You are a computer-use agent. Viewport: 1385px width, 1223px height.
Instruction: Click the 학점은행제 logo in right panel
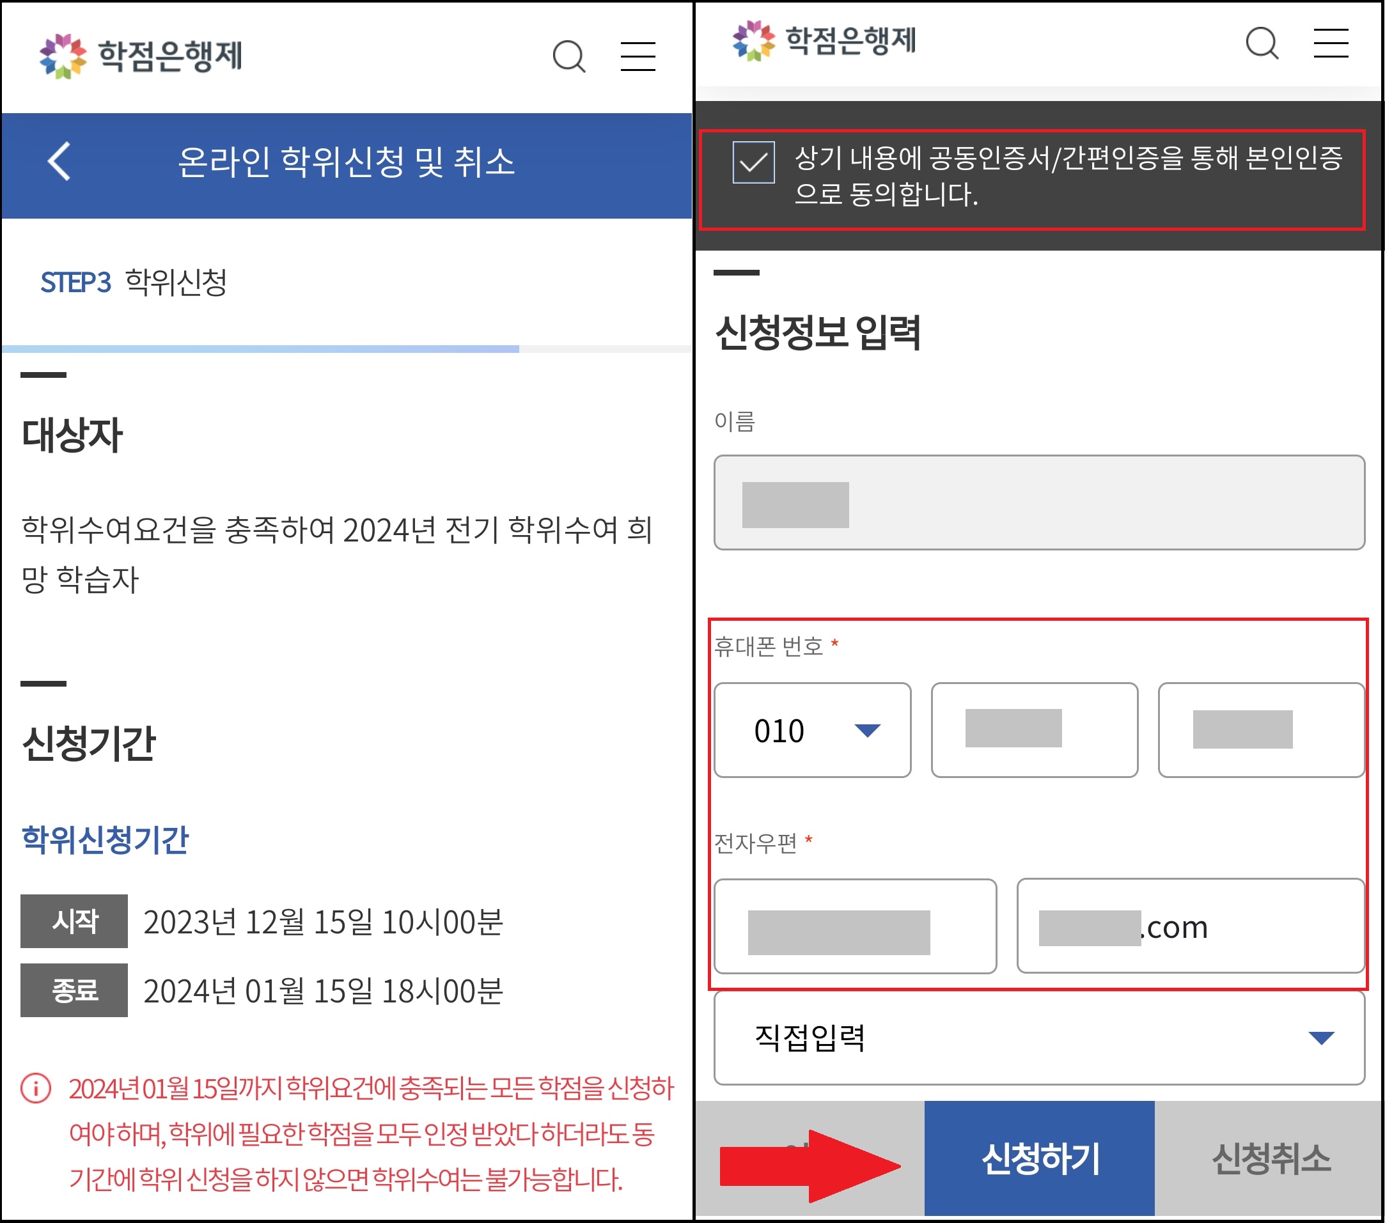coord(824,41)
